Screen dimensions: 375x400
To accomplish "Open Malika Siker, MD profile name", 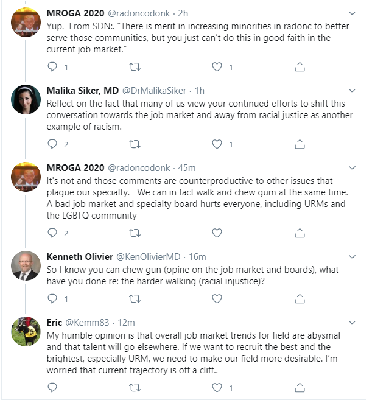I will [81, 91].
